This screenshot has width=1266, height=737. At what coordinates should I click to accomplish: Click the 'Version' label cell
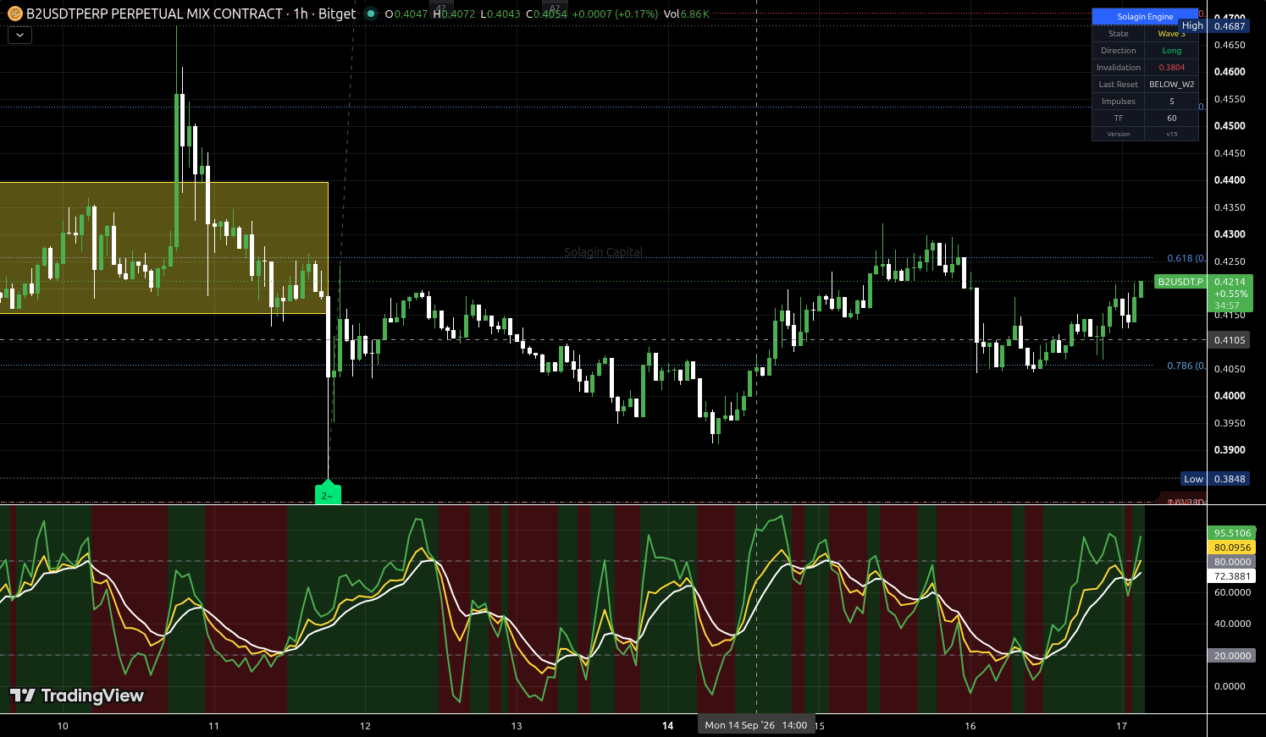click(1118, 134)
